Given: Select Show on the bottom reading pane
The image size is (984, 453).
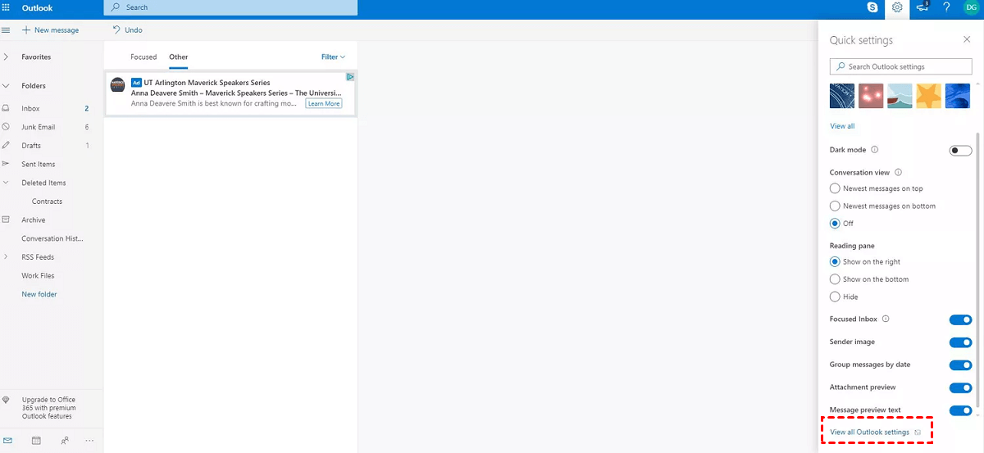Looking at the screenshot, I should [869, 279].
